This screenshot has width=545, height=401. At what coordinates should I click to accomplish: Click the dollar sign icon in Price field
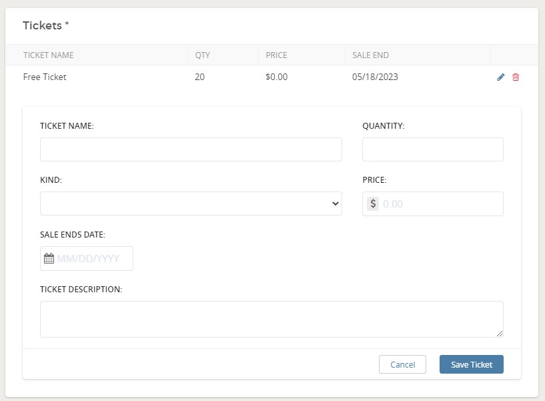point(373,204)
